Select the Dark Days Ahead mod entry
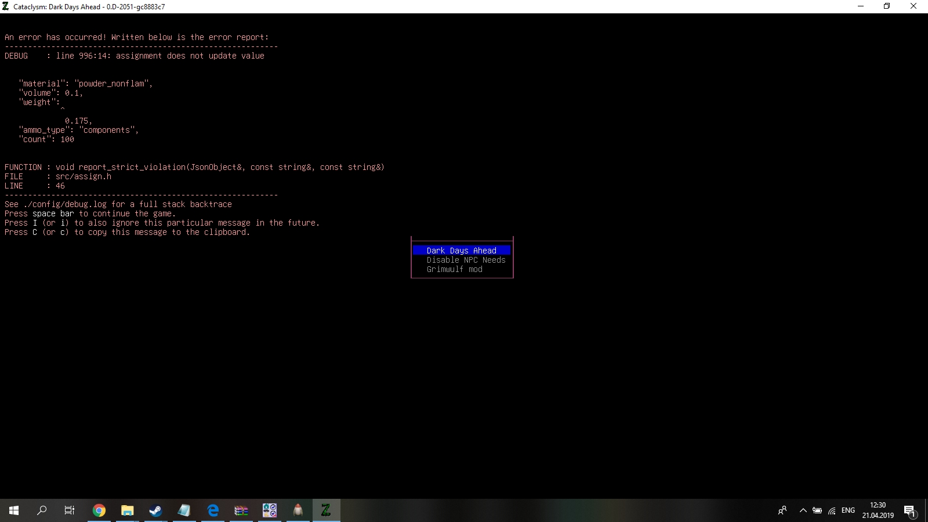Viewport: 928px width, 522px height. (x=462, y=251)
